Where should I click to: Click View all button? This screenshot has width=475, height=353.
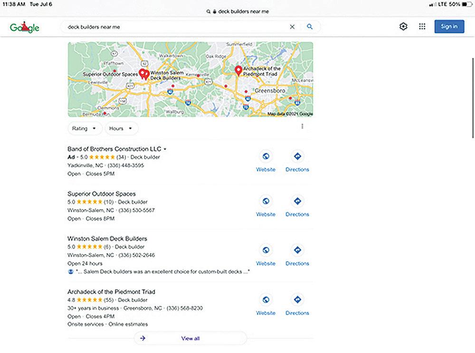[190, 338]
